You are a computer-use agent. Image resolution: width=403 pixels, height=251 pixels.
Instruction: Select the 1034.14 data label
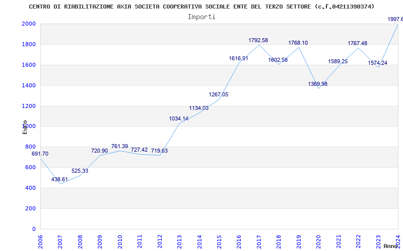coord(179,118)
